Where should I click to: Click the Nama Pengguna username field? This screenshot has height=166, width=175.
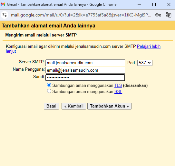[85, 70]
